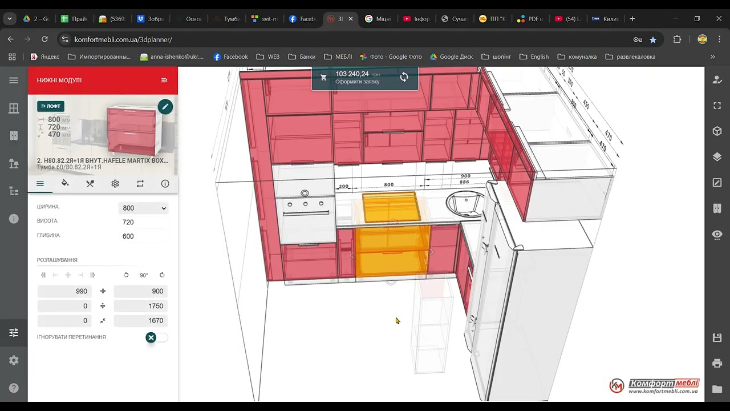The width and height of the screenshot is (730, 411).
Task: Click the 1750 position field
Action: (x=141, y=306)
